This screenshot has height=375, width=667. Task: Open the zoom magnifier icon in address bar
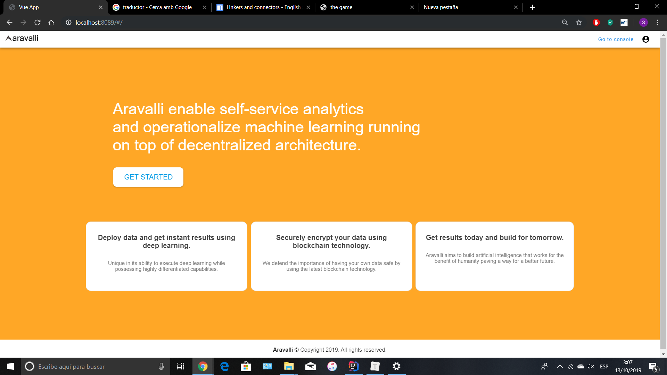click(x=565, y=23)
